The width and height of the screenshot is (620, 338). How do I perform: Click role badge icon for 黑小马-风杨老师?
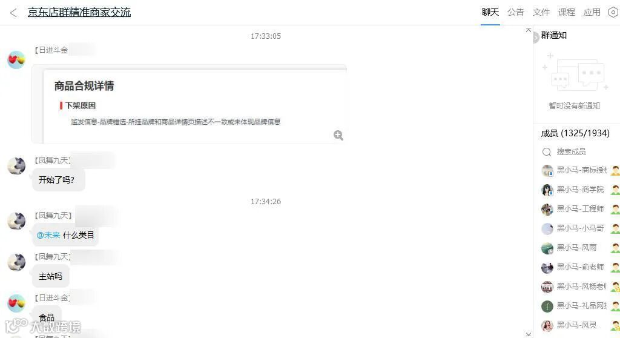pos(615,287)
